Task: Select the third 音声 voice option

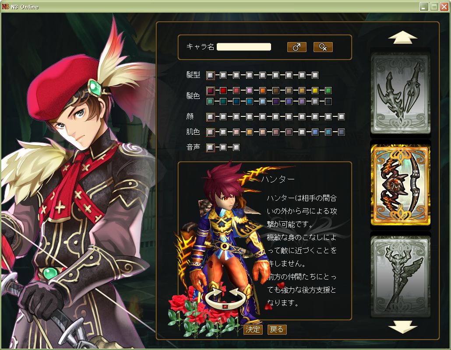Action: [x=236, y=148]
